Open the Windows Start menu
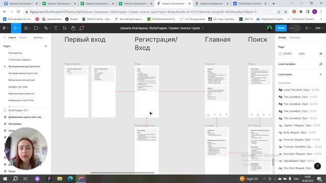 5,178
